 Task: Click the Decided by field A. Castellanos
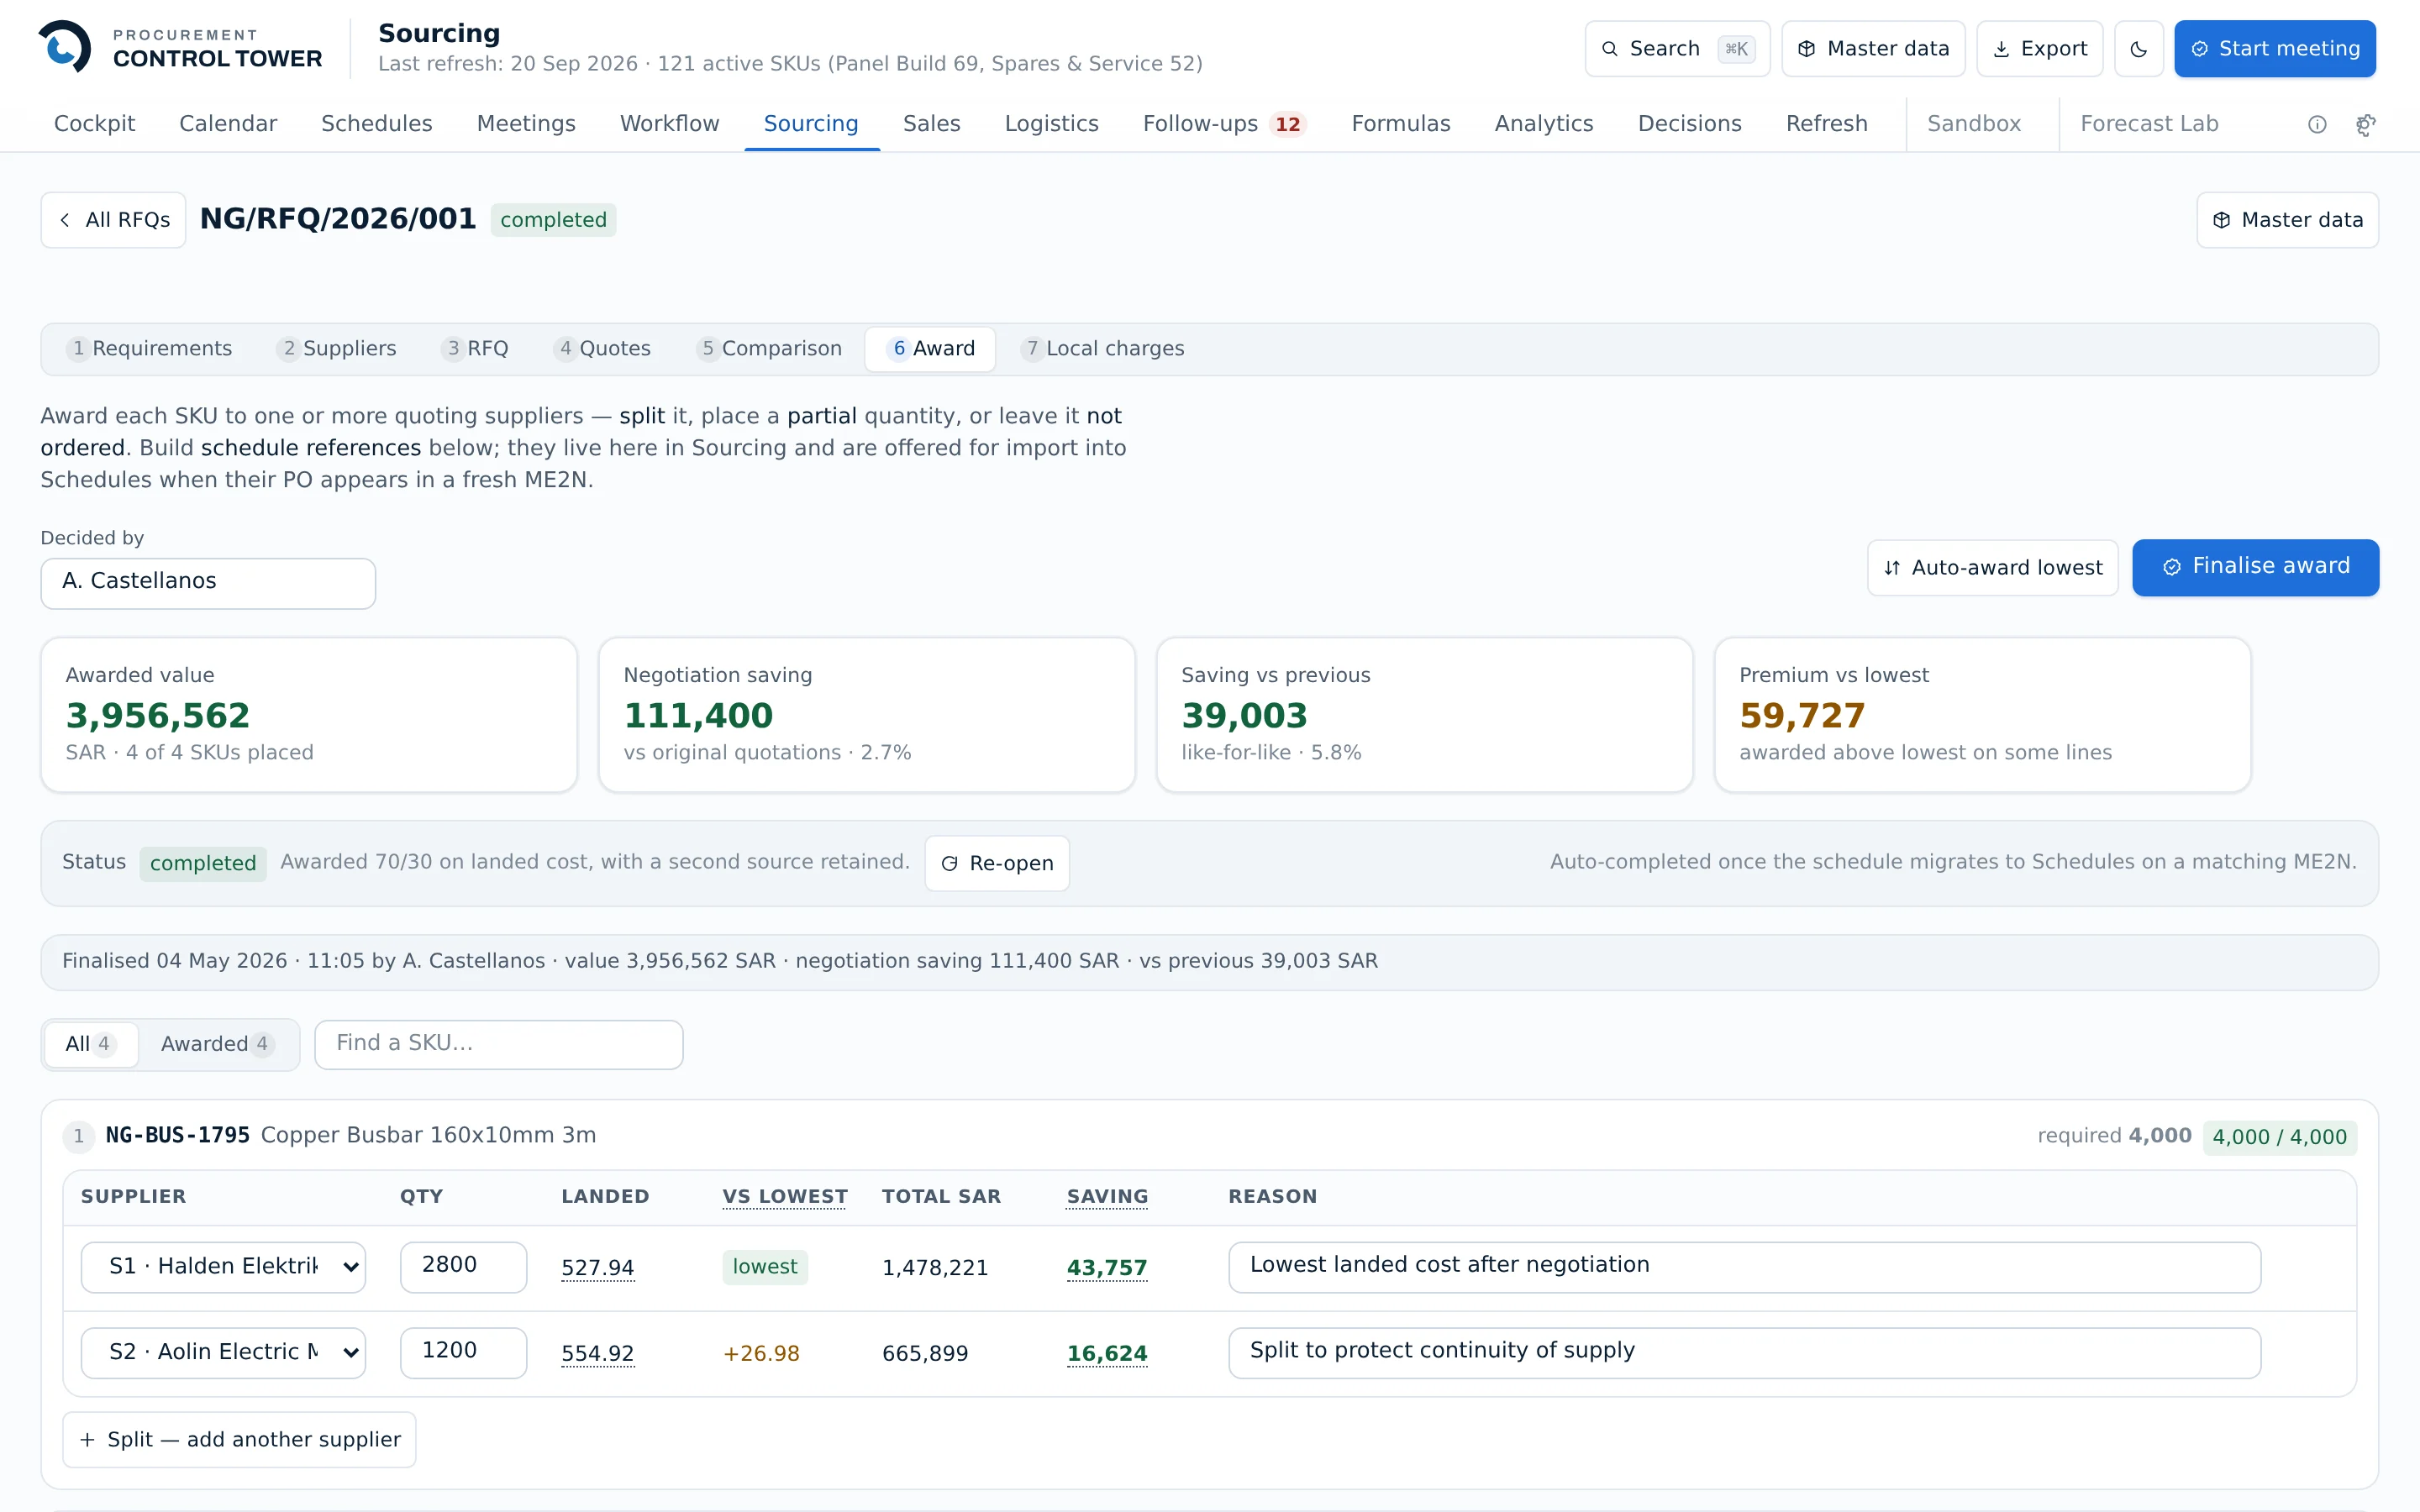[x=208, y=583]
